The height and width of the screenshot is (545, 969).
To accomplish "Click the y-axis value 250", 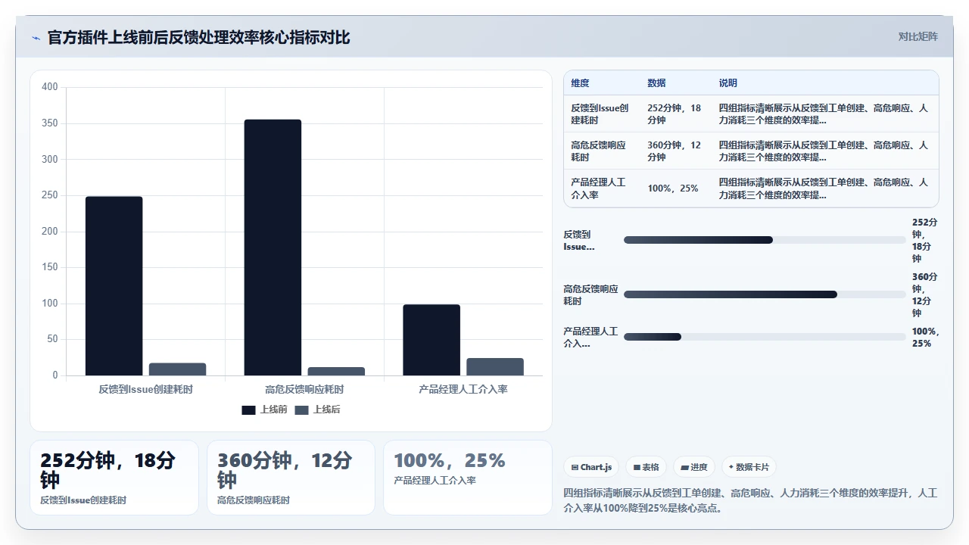I will point(50,195).
